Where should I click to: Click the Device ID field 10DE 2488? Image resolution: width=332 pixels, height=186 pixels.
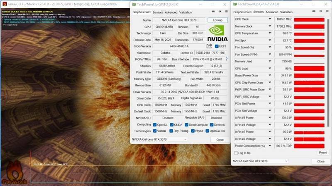211,53
